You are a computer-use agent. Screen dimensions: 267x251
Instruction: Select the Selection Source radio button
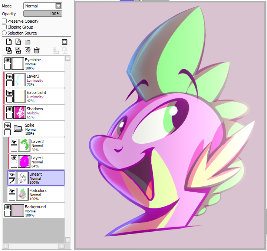tap(4, 33)
